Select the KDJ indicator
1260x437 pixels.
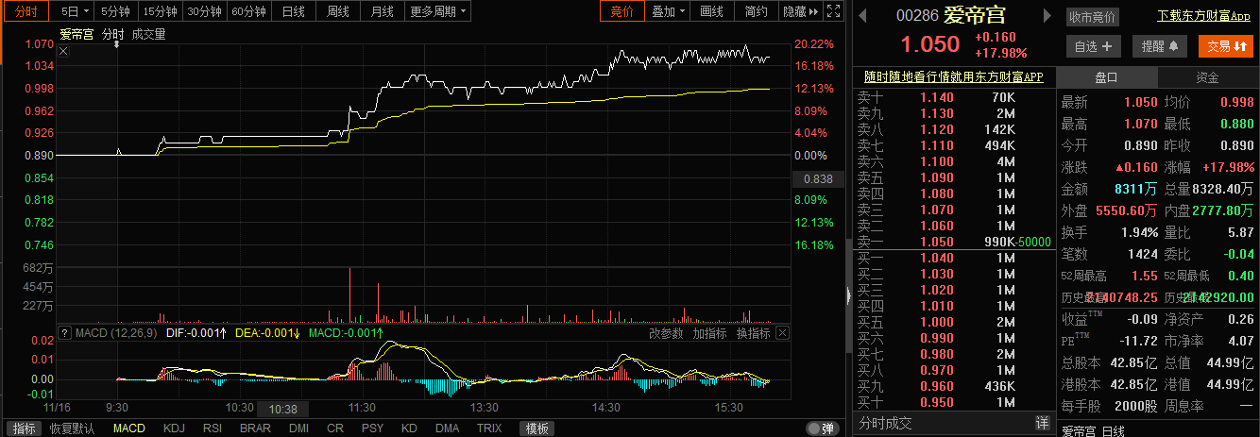pyautogui.click(x=174, y=429)
